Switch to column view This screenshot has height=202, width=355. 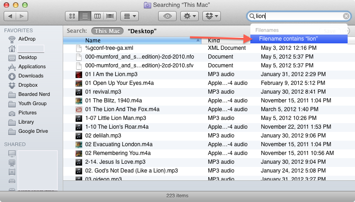(x=97, y=16)
